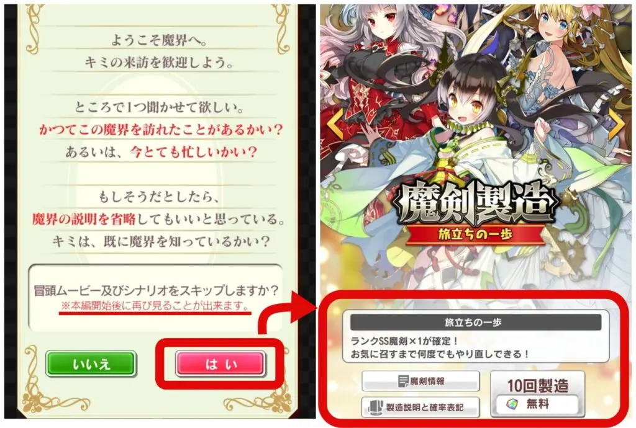Advance to next banner with right gold arrow
636x428 pixels.
(x=616, y=123)
